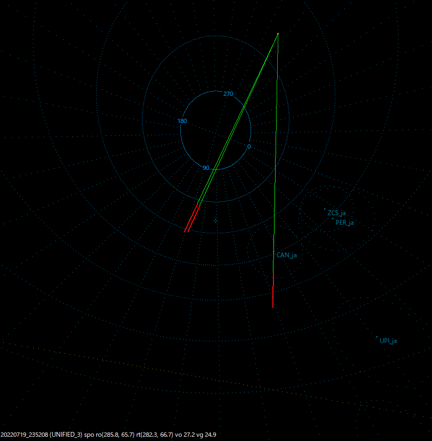Click the 0 azimuth label

[247, 145]
